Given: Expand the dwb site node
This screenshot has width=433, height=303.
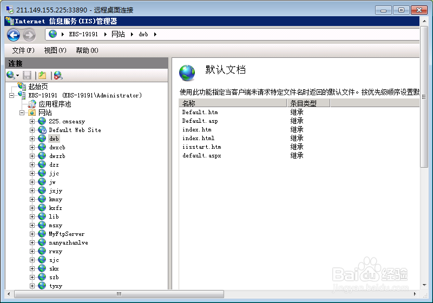Looking at the screenshot, I should click(x=32, y=139).
